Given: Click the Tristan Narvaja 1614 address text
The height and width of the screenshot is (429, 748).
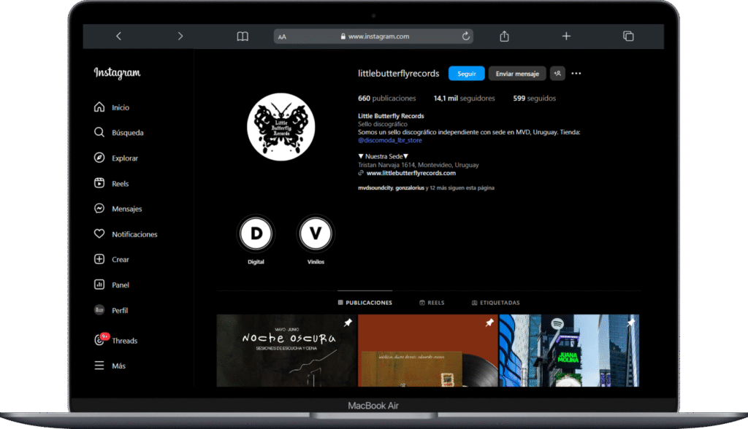Looking at the screenshot, I should [419, 165].
